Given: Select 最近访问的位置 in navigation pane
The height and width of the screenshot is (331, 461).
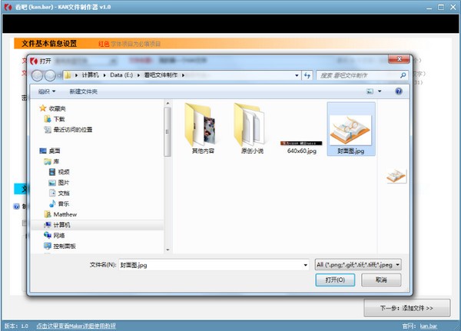Looking at the screenshot, I should pyautogui.click(x=68, y=130).
